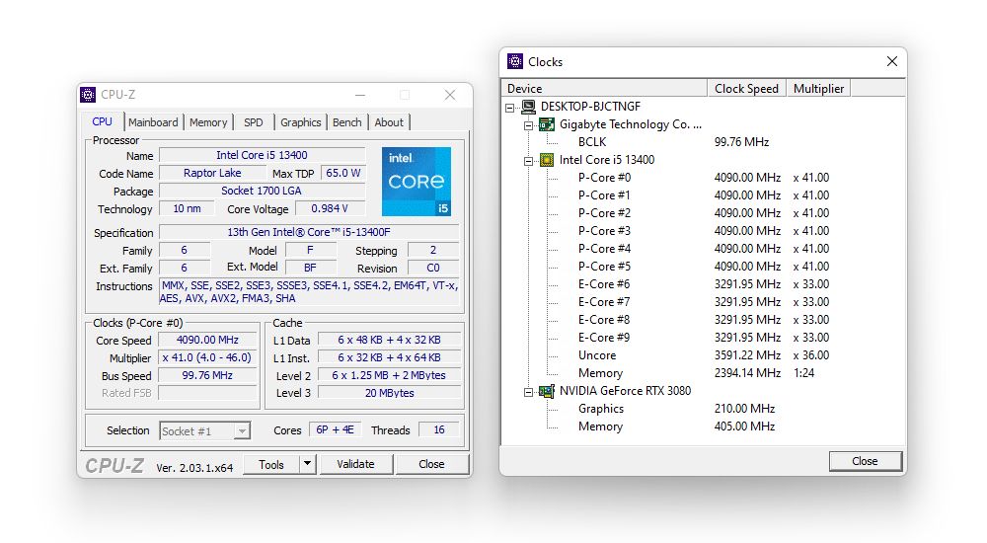The image size is (987, 543).
Task: Select the E-Core #9 row
Action: pyautogui.click(x=704, y=338)
